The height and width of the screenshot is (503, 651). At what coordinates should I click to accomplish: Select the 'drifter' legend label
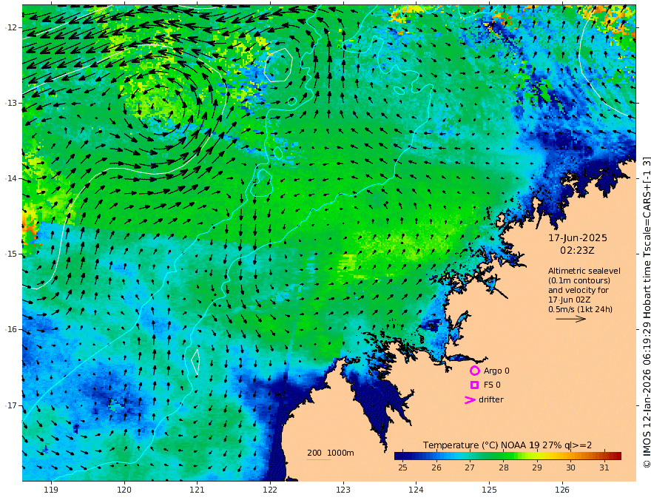490,399
